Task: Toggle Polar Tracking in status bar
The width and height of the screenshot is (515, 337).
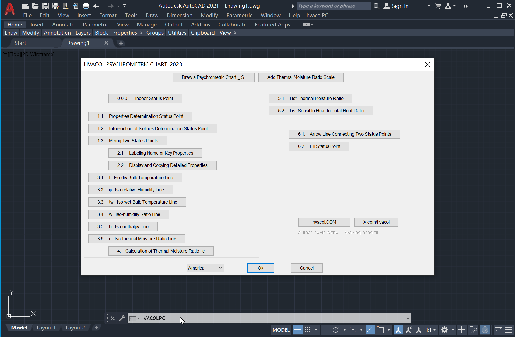Action: (336, 330)
